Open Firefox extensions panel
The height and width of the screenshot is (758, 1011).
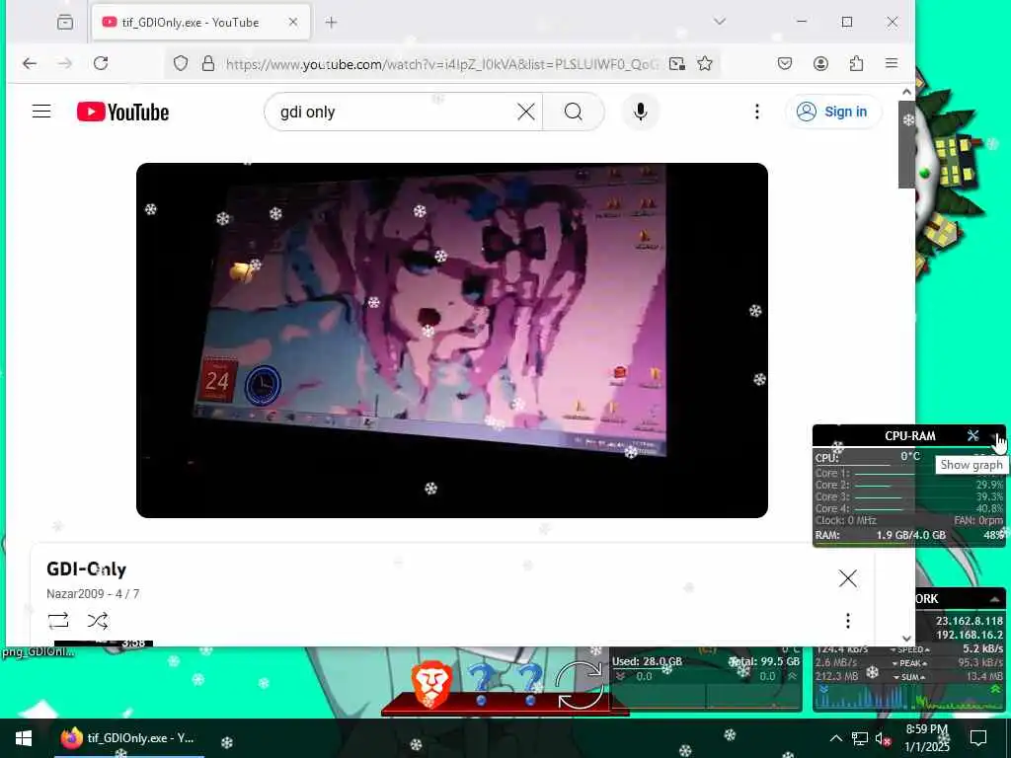pos(856,63)
